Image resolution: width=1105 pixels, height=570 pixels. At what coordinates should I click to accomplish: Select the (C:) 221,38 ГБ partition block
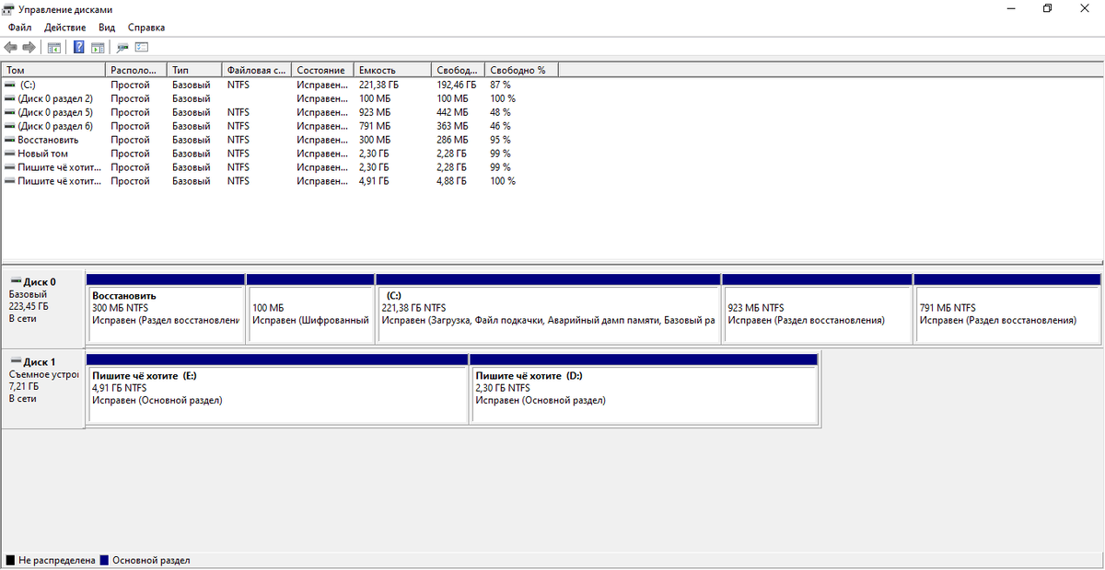click(x=548, y=309)
